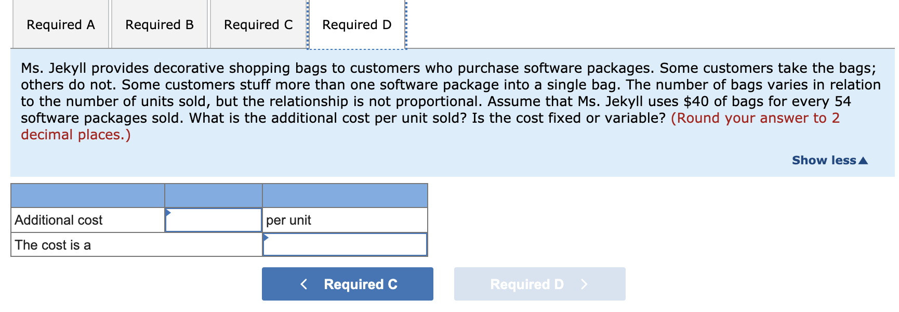This screenshot has height=312, width=899.
Task: Click inside the Additional cost input field
Action: point(213,219)
